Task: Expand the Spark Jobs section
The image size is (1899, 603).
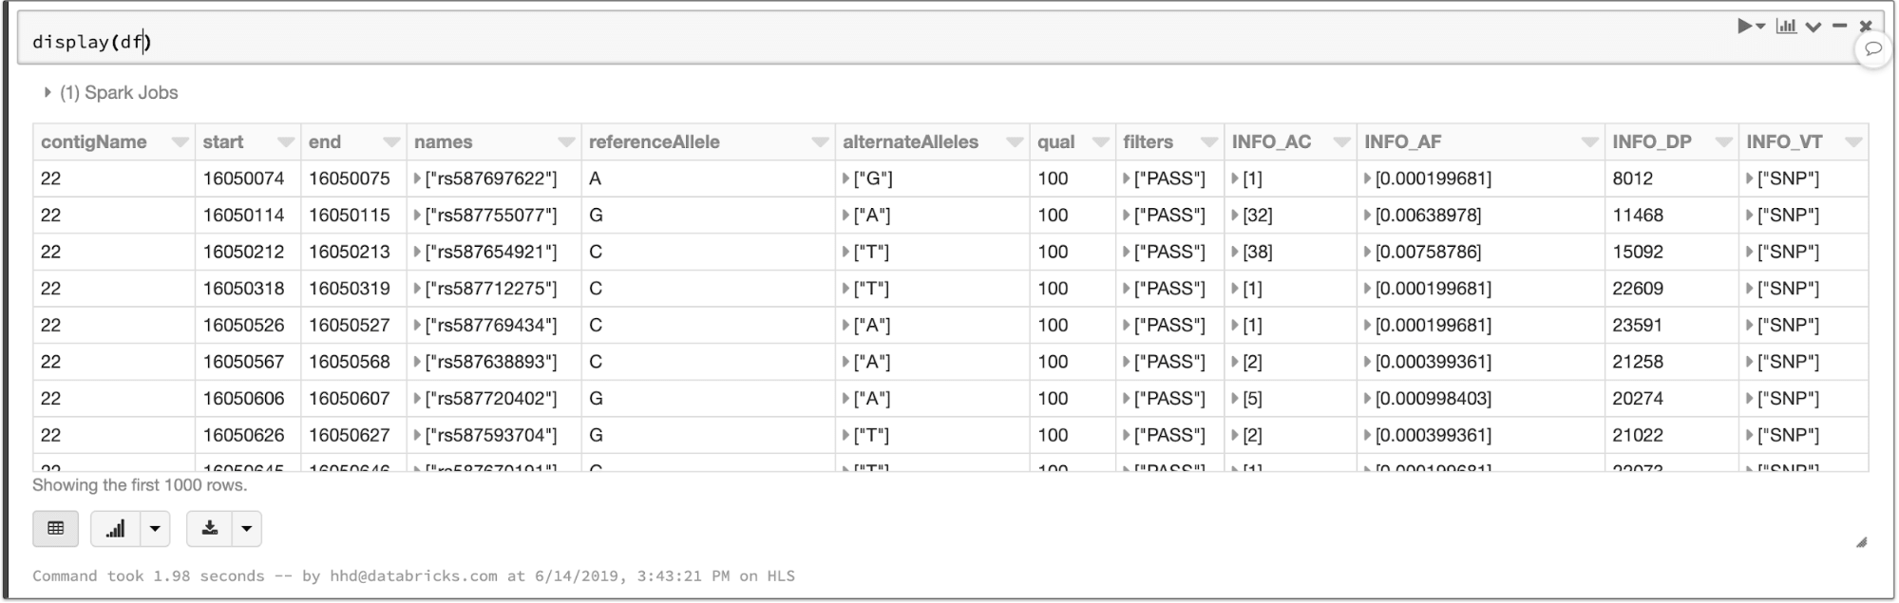Action: 47,93
